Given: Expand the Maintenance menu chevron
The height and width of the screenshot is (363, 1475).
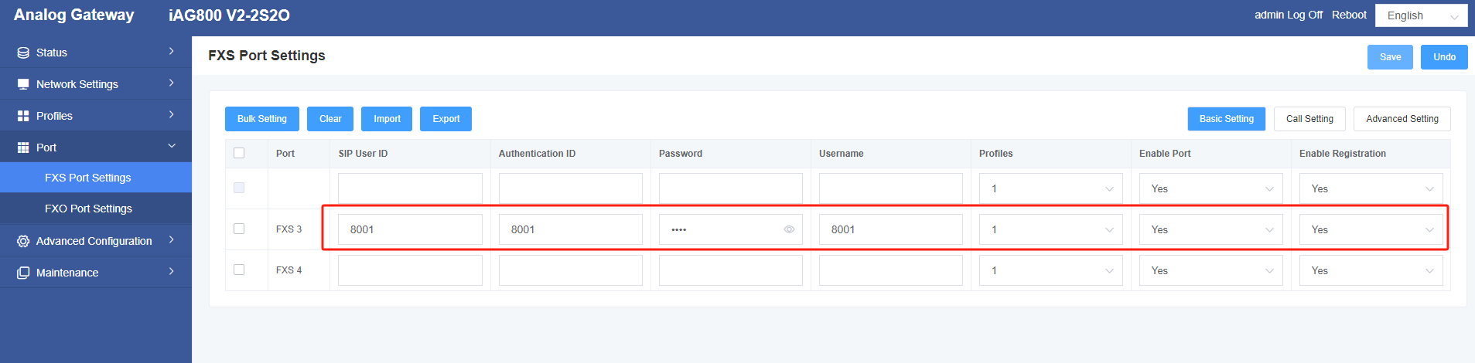Looking at the screenshot, I should click(x=172, y=272).
